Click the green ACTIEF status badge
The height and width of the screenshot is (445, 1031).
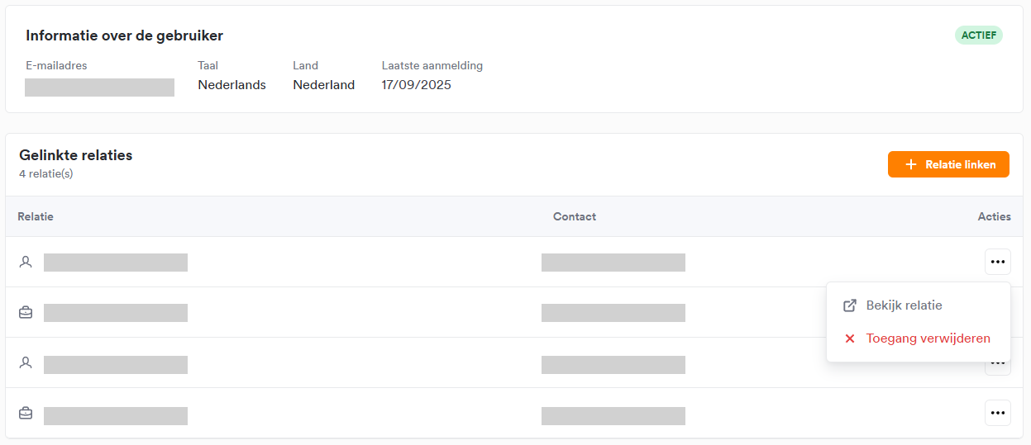click(x=978, y=36)
